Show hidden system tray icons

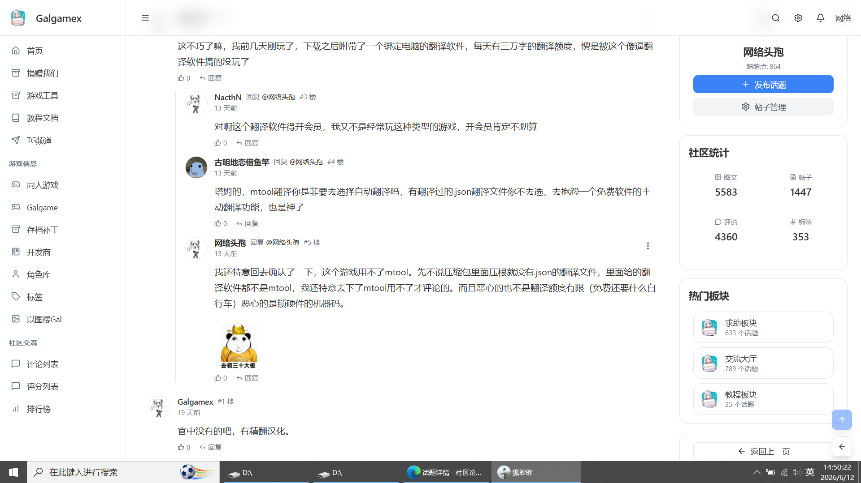point(757,472)
